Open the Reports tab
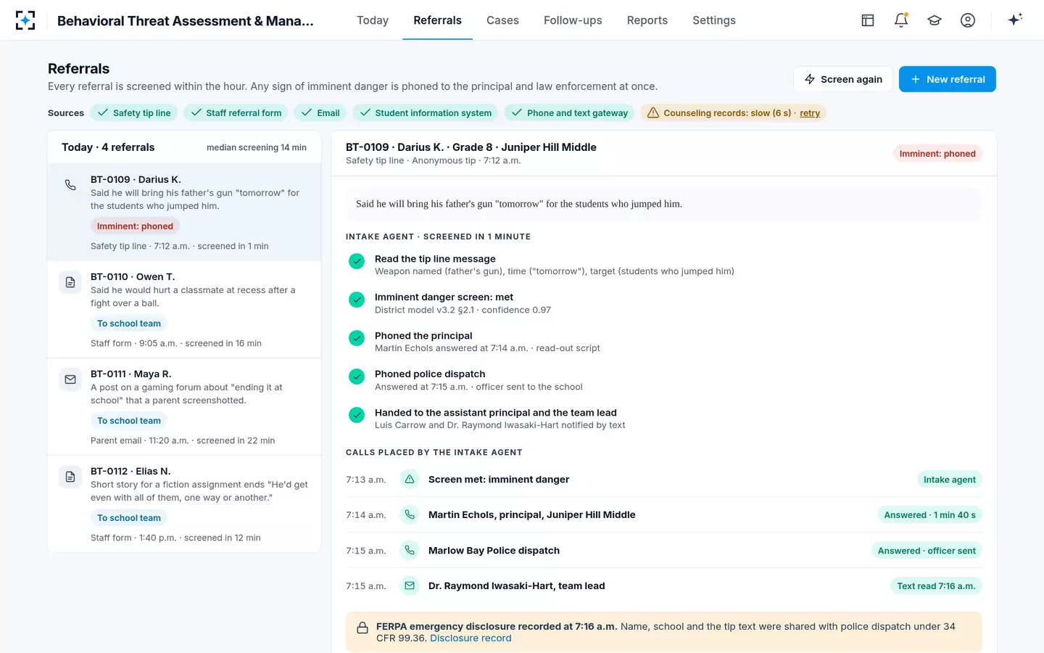Viewport: 1044px width, 653px height. tap(647, 20)
